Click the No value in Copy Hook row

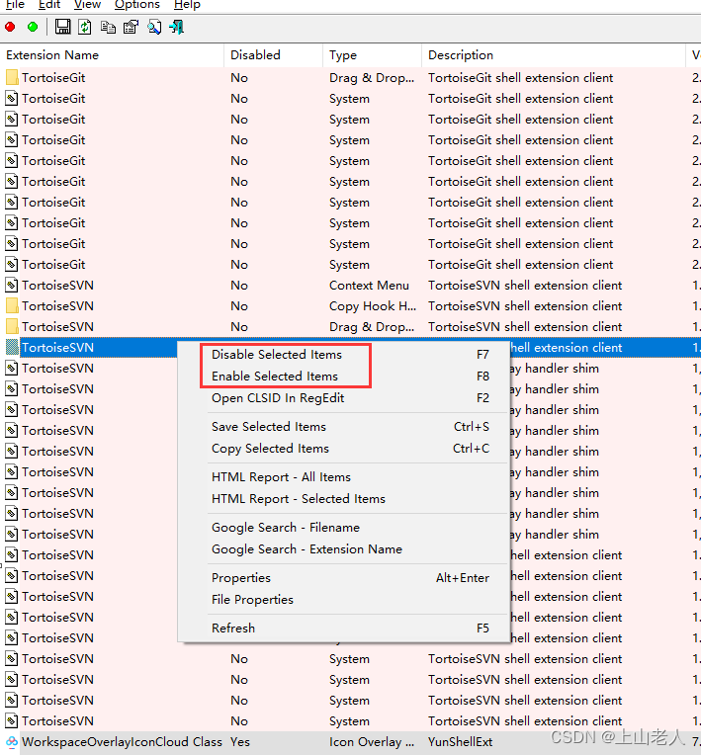tap(239, 305)
